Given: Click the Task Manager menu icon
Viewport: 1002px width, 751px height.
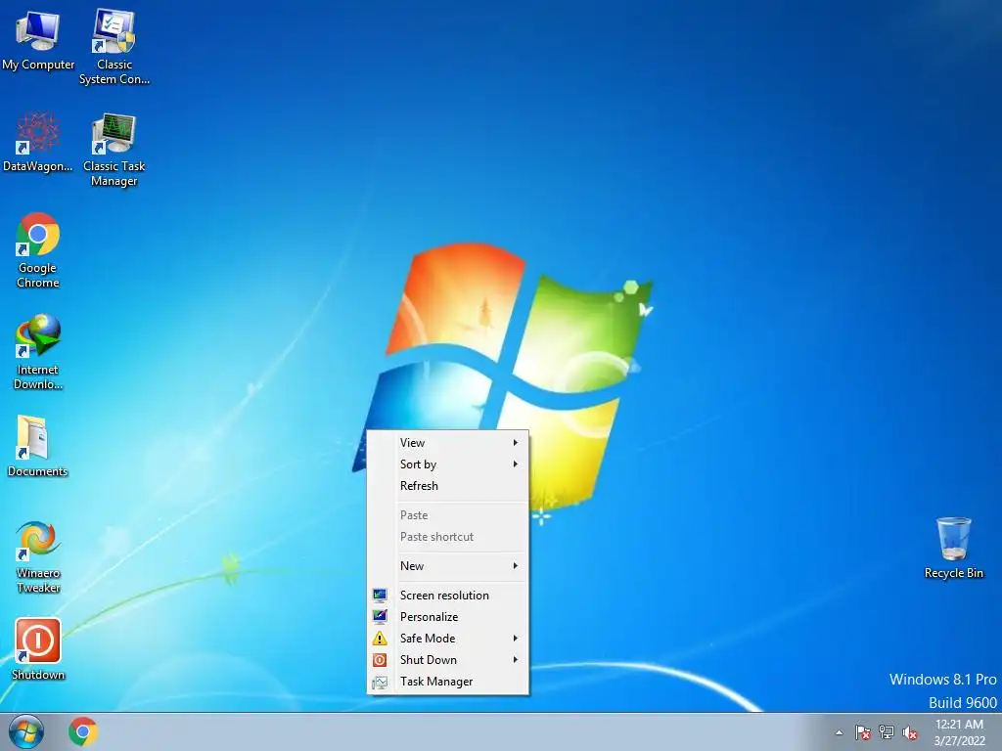Looking at the screenshot, I should 380,682.
